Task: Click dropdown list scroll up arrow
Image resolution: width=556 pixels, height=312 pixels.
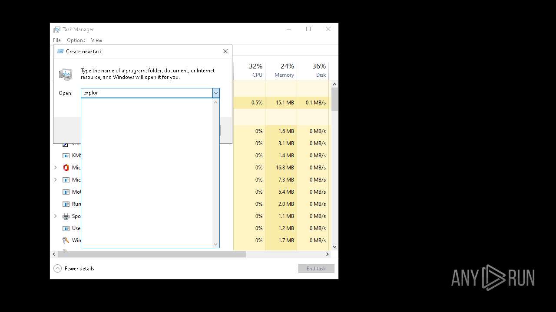Action: coord(215,102)
